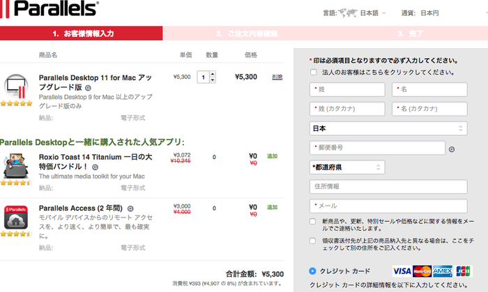Click 追加 to add Parallels Access

272,207
